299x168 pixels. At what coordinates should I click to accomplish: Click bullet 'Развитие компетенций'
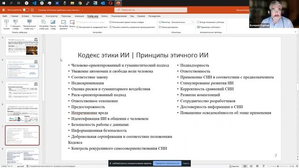200,95
